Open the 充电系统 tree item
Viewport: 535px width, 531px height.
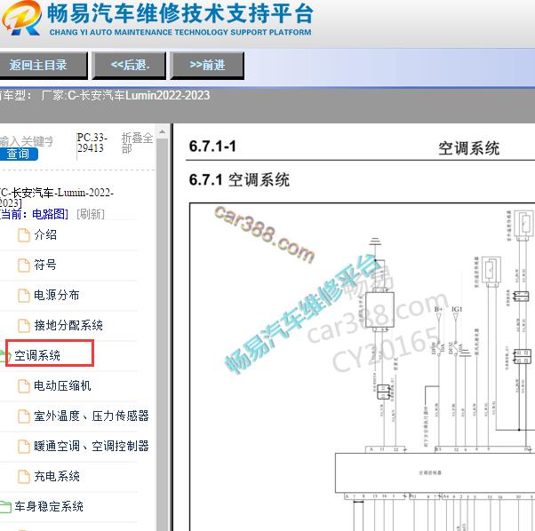(57, 476)
